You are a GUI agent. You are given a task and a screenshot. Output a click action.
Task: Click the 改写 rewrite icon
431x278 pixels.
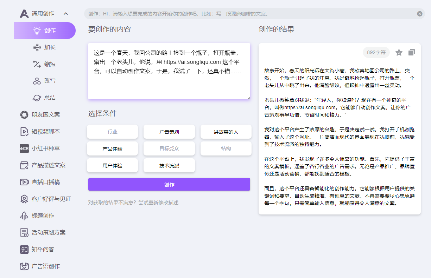coord(37,81)
